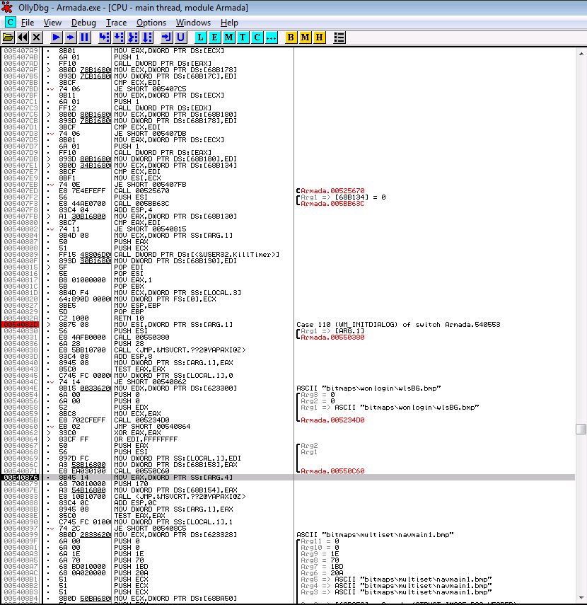Show the CPU window (cyan C toolbar icon)
Screen dimensions: 587x605
click(x=257, y=38)
